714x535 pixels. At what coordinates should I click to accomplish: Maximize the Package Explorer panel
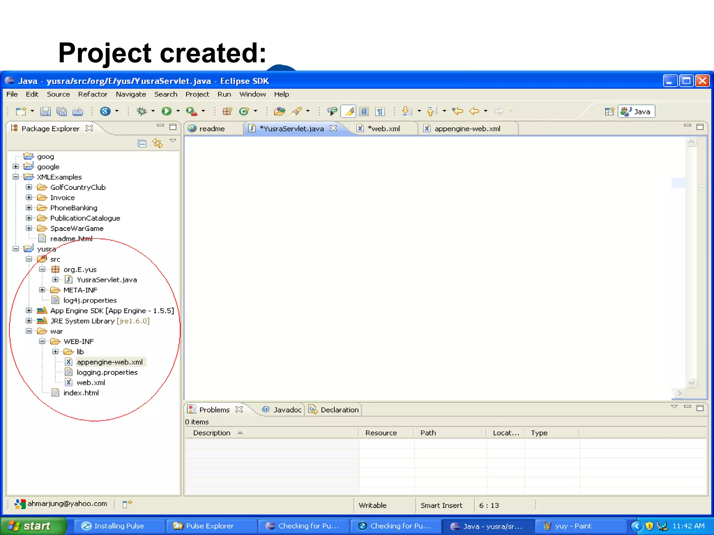click(x=173, y=127)
